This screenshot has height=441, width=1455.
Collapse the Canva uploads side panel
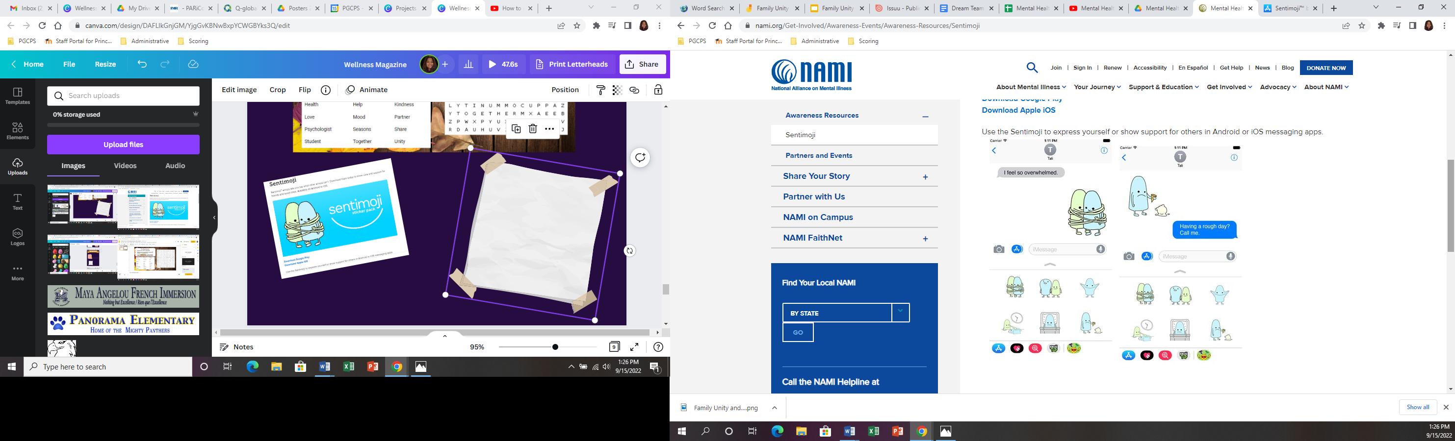(x=215, y=218)
